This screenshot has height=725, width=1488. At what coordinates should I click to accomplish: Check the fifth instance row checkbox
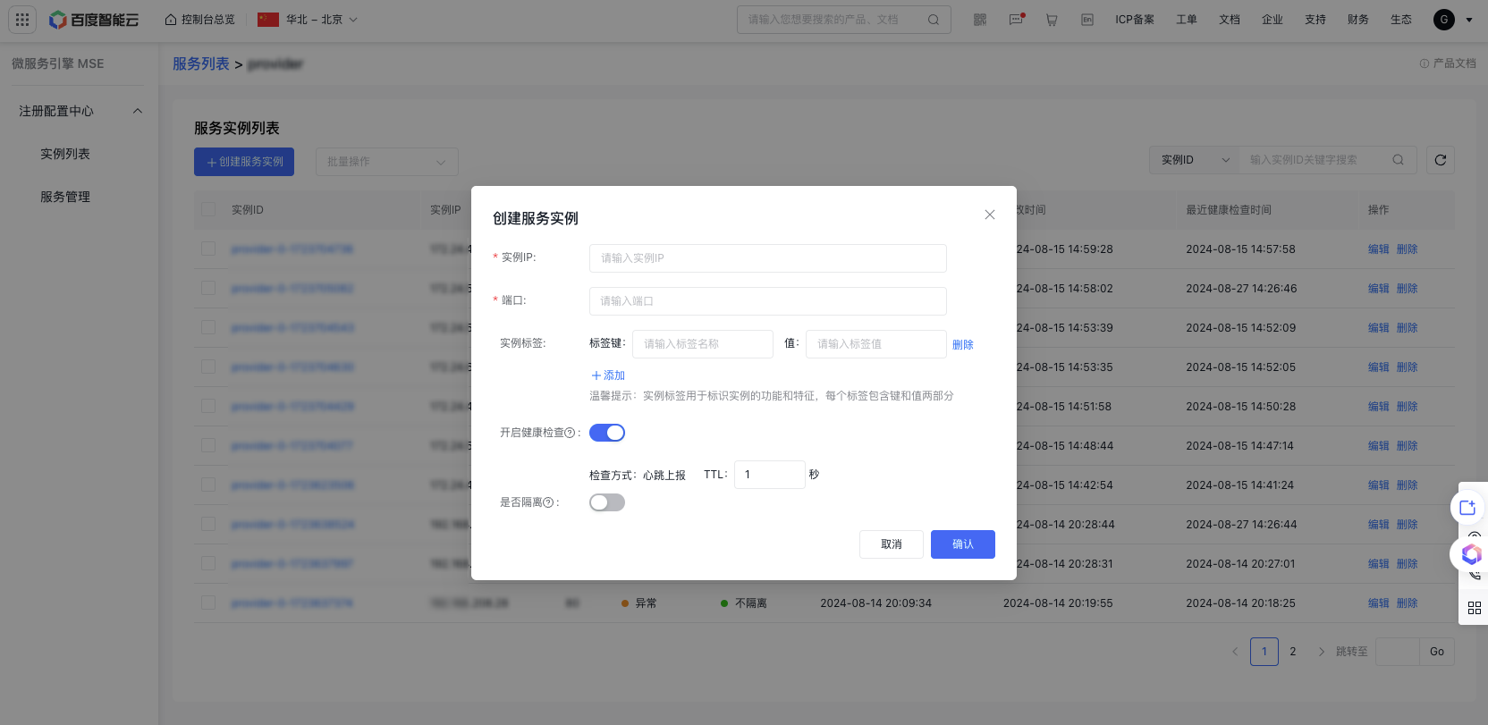(208, 406)
